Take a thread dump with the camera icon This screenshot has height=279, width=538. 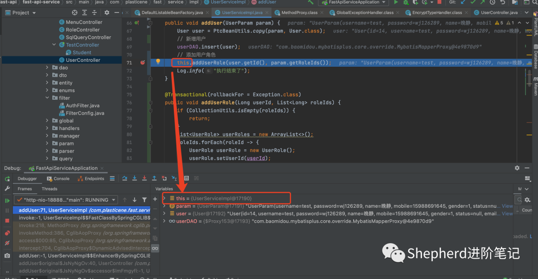coord(7,256)
